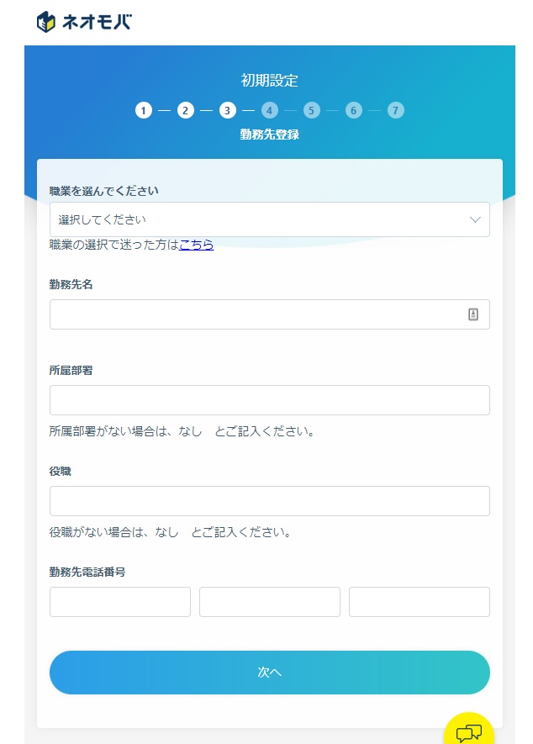Select step 1 circle in progress indicator
The width and height of the screenshot is (533, 744).
144,110
